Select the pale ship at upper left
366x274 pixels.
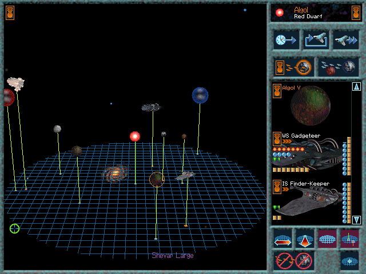(16, 84)
